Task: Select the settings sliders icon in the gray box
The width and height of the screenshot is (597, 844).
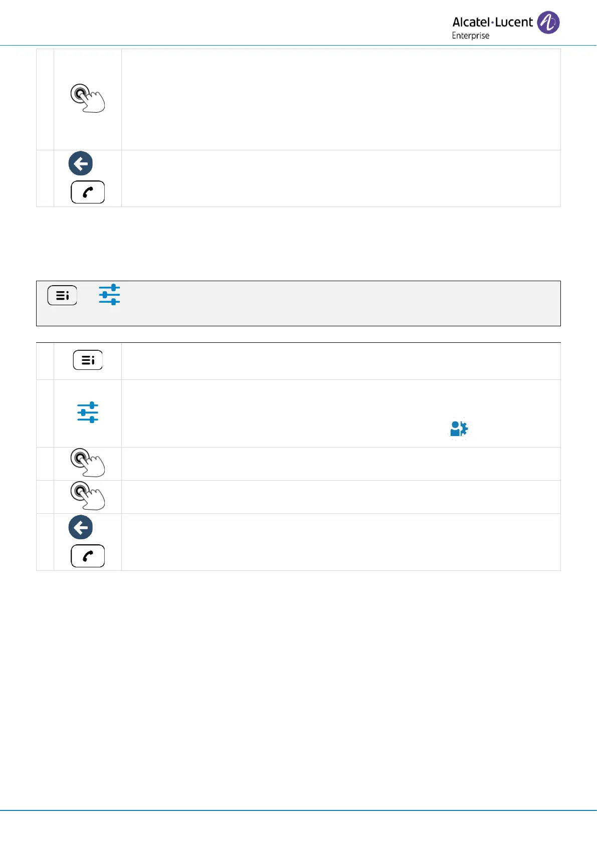Action: (x=109, y=295)
